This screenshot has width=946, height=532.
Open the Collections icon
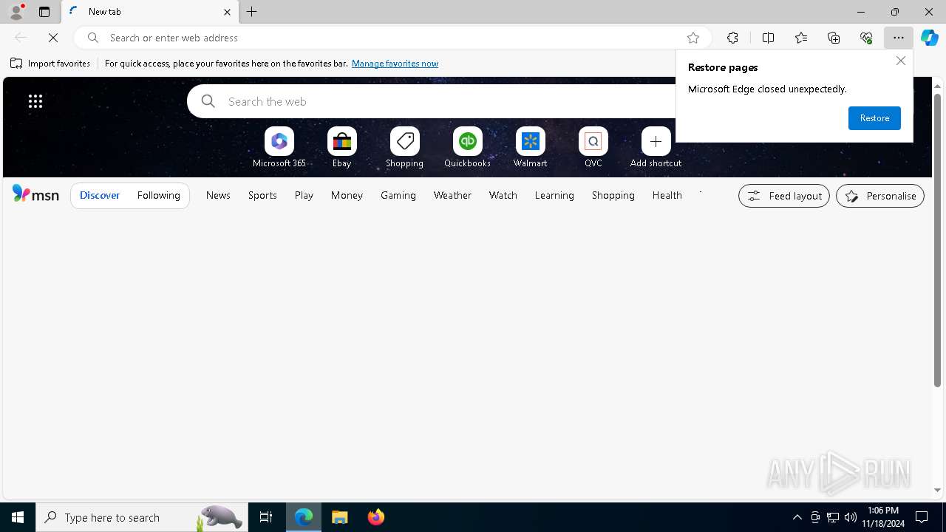click(834, 38)
